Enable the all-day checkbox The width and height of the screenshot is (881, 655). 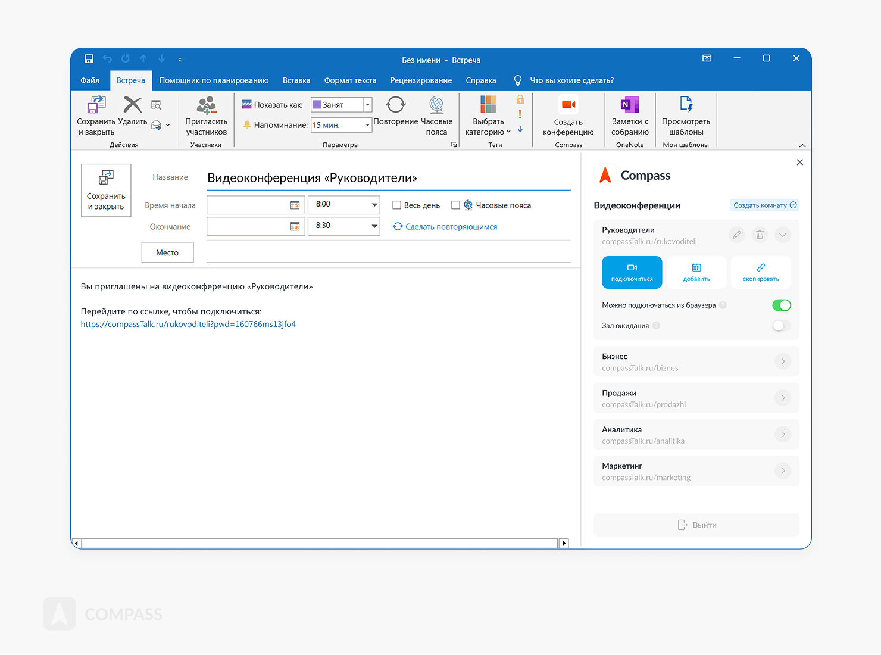(396, 205)
